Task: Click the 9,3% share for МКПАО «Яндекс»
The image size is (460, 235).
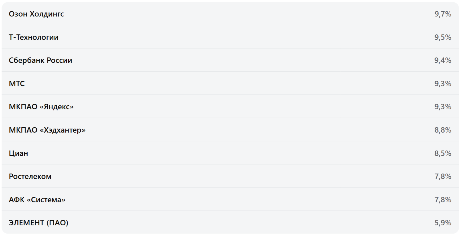Action: 443,107
